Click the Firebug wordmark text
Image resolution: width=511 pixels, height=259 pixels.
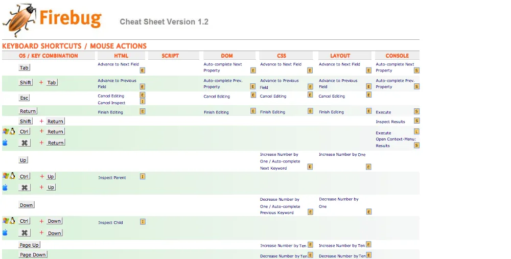click(71, 18)
